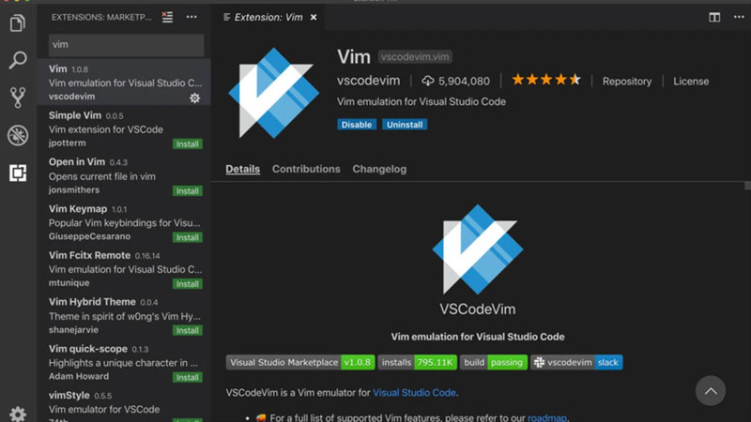Switch to the Contributions tab
This screenshot has width=751, height=422.
(306, 169)
